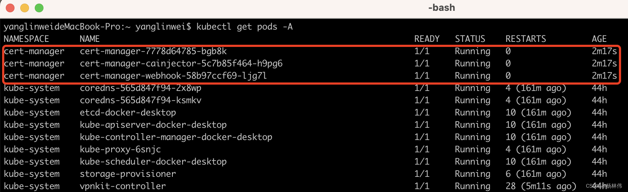The image size is (628, 192).
Task: Click the kubectl get pods -A command
Action: (x=244, y=27)
